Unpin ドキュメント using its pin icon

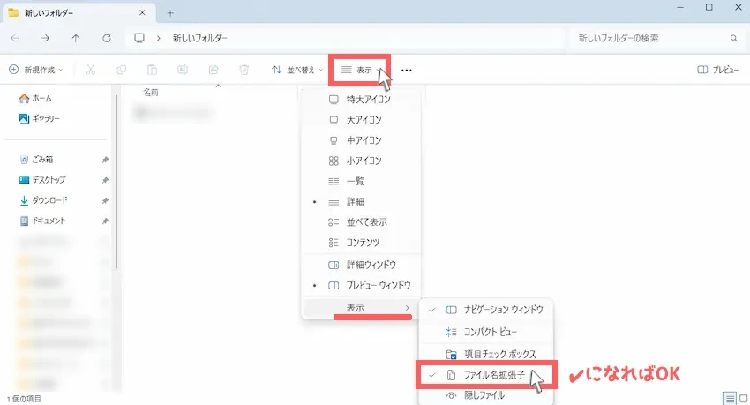(105, 221)
